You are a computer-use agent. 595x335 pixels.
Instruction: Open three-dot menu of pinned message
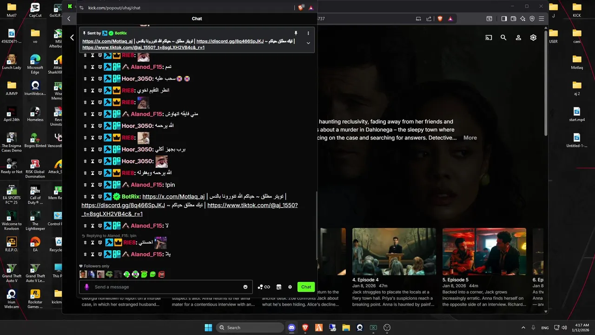[x=308, y=33]
